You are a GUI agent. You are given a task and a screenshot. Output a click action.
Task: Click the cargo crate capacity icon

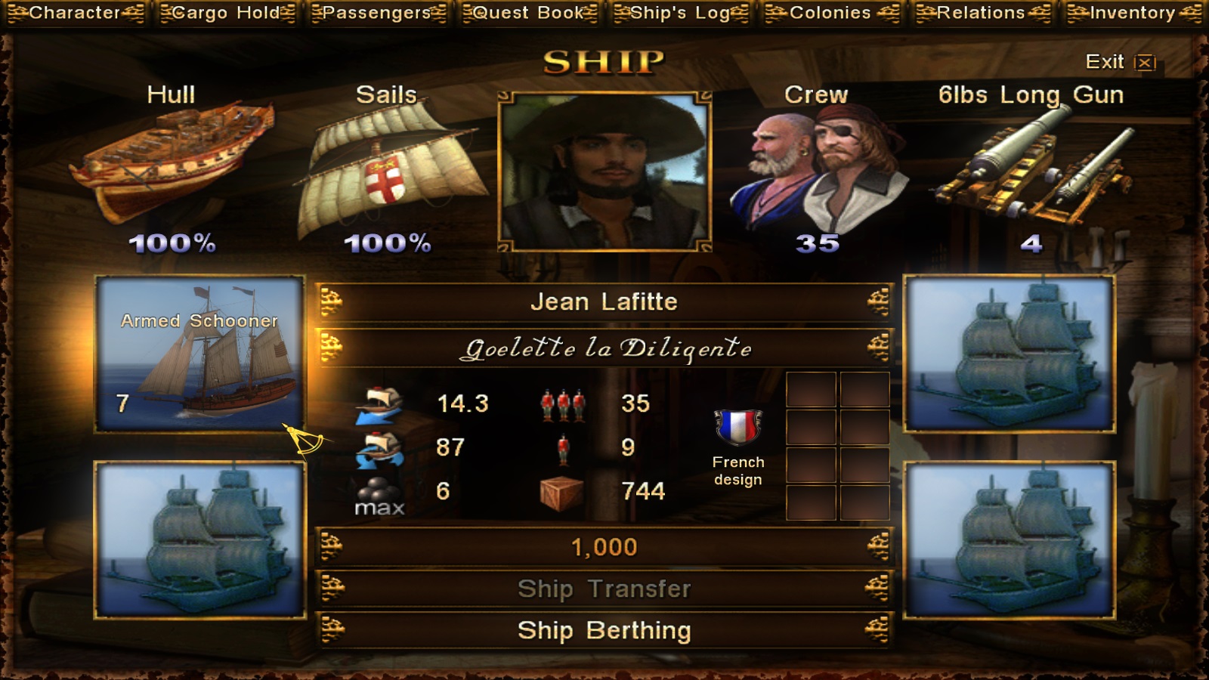tap(561, 493)
